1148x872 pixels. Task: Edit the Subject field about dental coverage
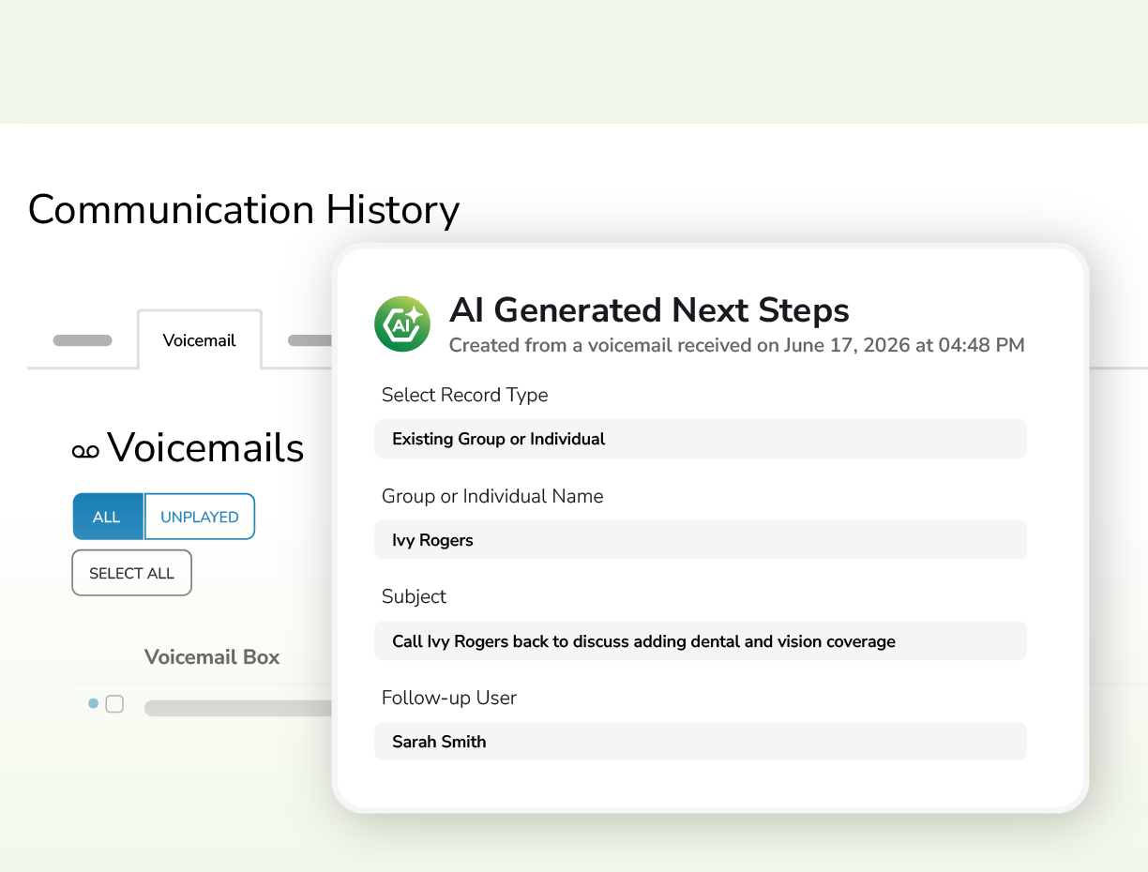701,641
